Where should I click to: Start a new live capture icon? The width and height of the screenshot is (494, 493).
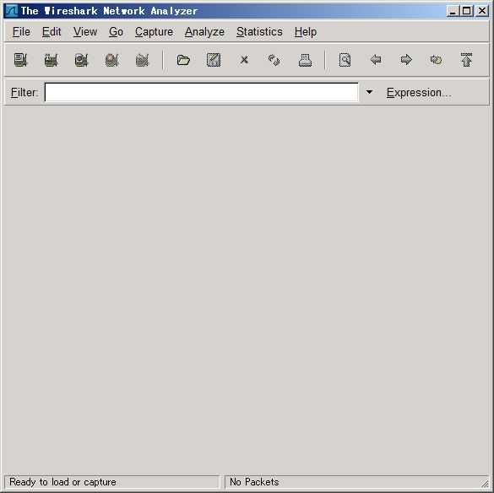pos(82,60)
